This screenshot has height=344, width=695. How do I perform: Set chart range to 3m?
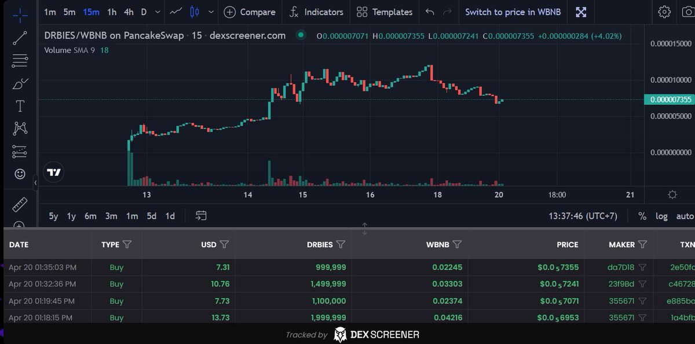[x=111, y=216]
